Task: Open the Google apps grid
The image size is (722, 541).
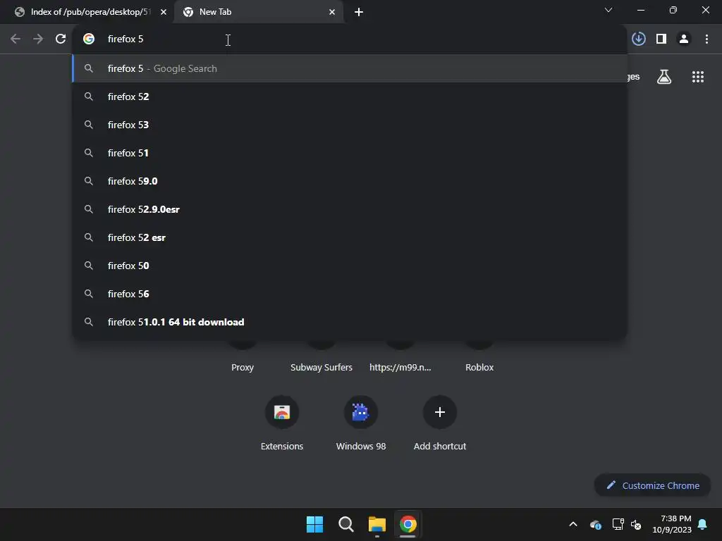Action: 698,77
